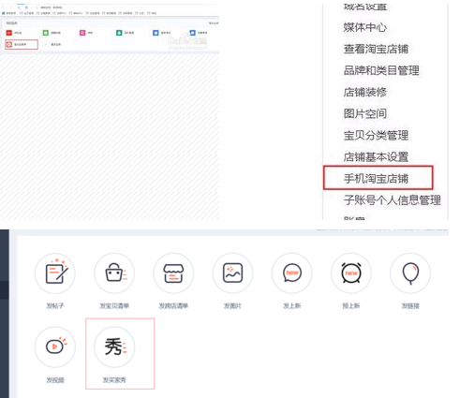The width and height of the screenshot is (460, 398).
Task: Open 子账号个人信息管理
Action: pos(393,200)
